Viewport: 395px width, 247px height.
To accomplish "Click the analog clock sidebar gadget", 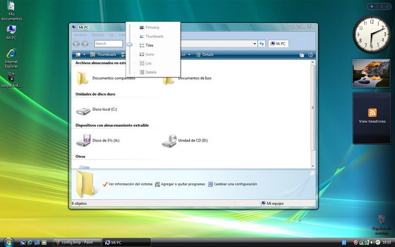I will 371,35.
